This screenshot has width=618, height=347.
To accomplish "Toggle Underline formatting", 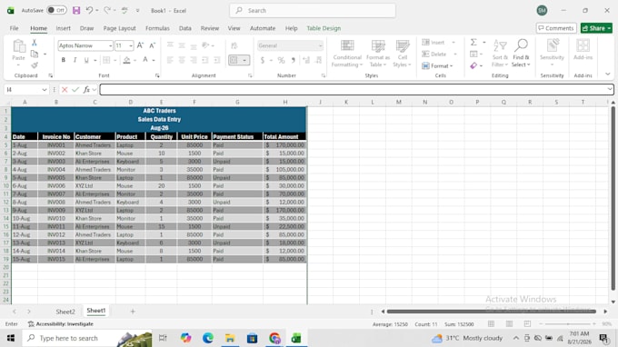I will coord(86,60).
